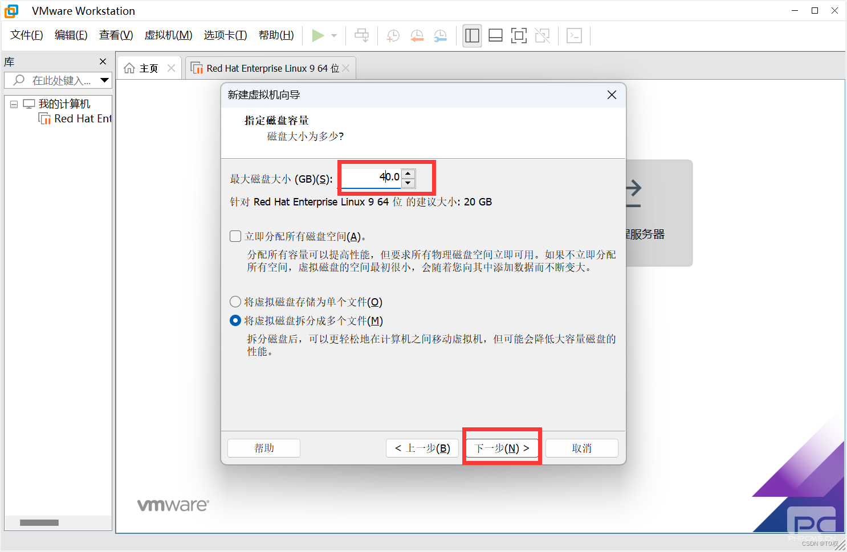Close the Red Hat Enterprise Linux 9 tab
Screen dimensions: 847x552
(x=346, y=68)
